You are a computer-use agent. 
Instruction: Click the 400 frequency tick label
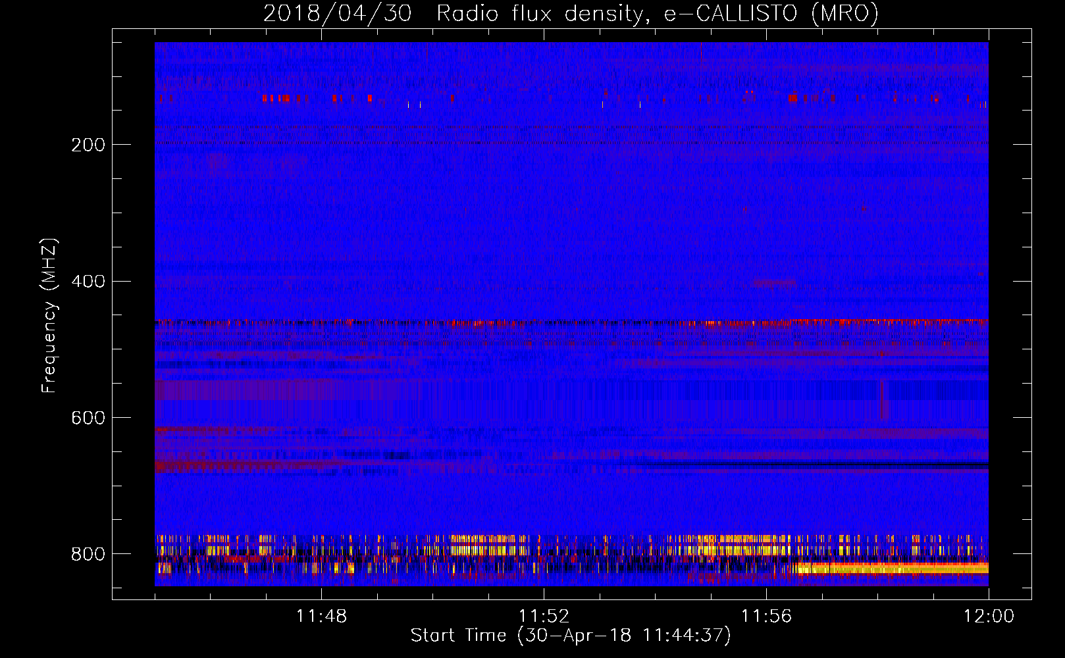pyautogui.click(x=88, y=282)
